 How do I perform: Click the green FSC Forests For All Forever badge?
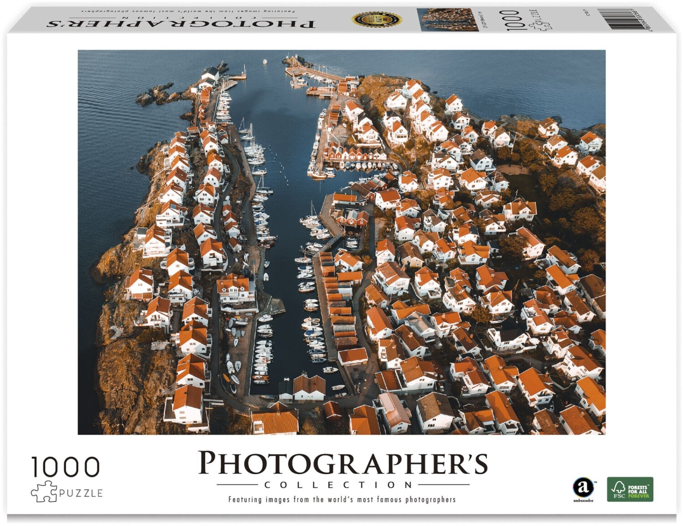click(x=630, y=489)
